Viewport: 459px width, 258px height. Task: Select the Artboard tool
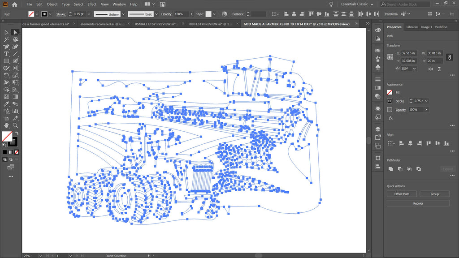[6, 118]
